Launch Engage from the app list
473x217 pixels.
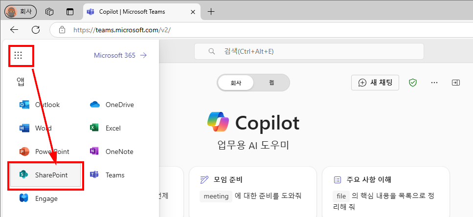38,198
